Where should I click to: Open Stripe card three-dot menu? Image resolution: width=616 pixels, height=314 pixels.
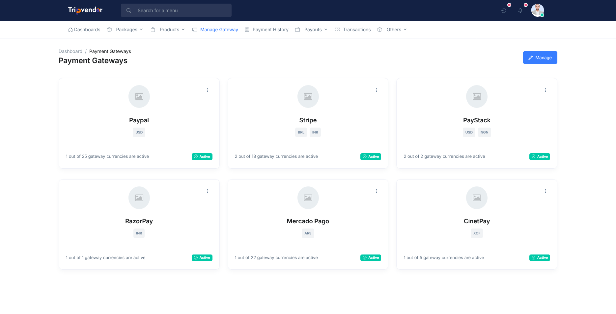point(377,90)
